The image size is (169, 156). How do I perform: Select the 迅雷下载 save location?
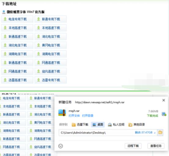click(80, 125)
